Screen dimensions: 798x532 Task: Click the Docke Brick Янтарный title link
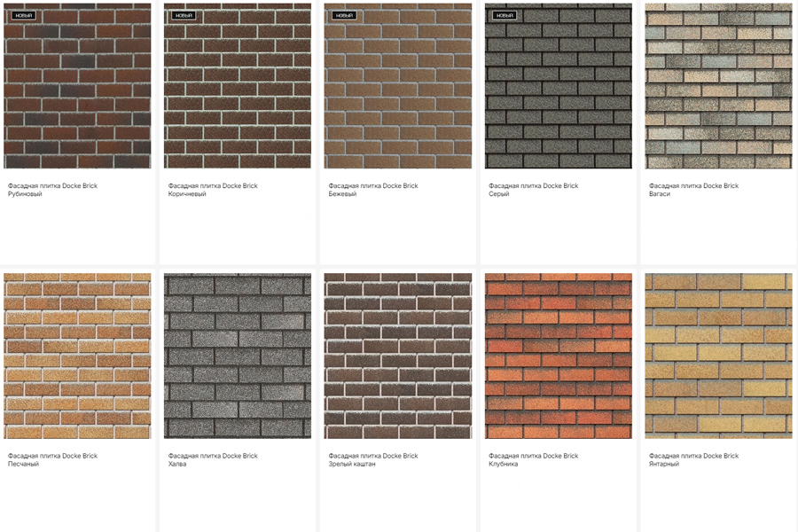point(693,459)
